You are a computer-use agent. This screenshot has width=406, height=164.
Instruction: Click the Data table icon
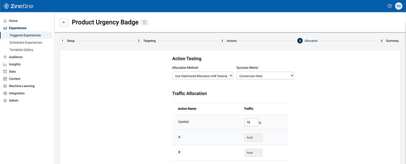coord(5,71)
